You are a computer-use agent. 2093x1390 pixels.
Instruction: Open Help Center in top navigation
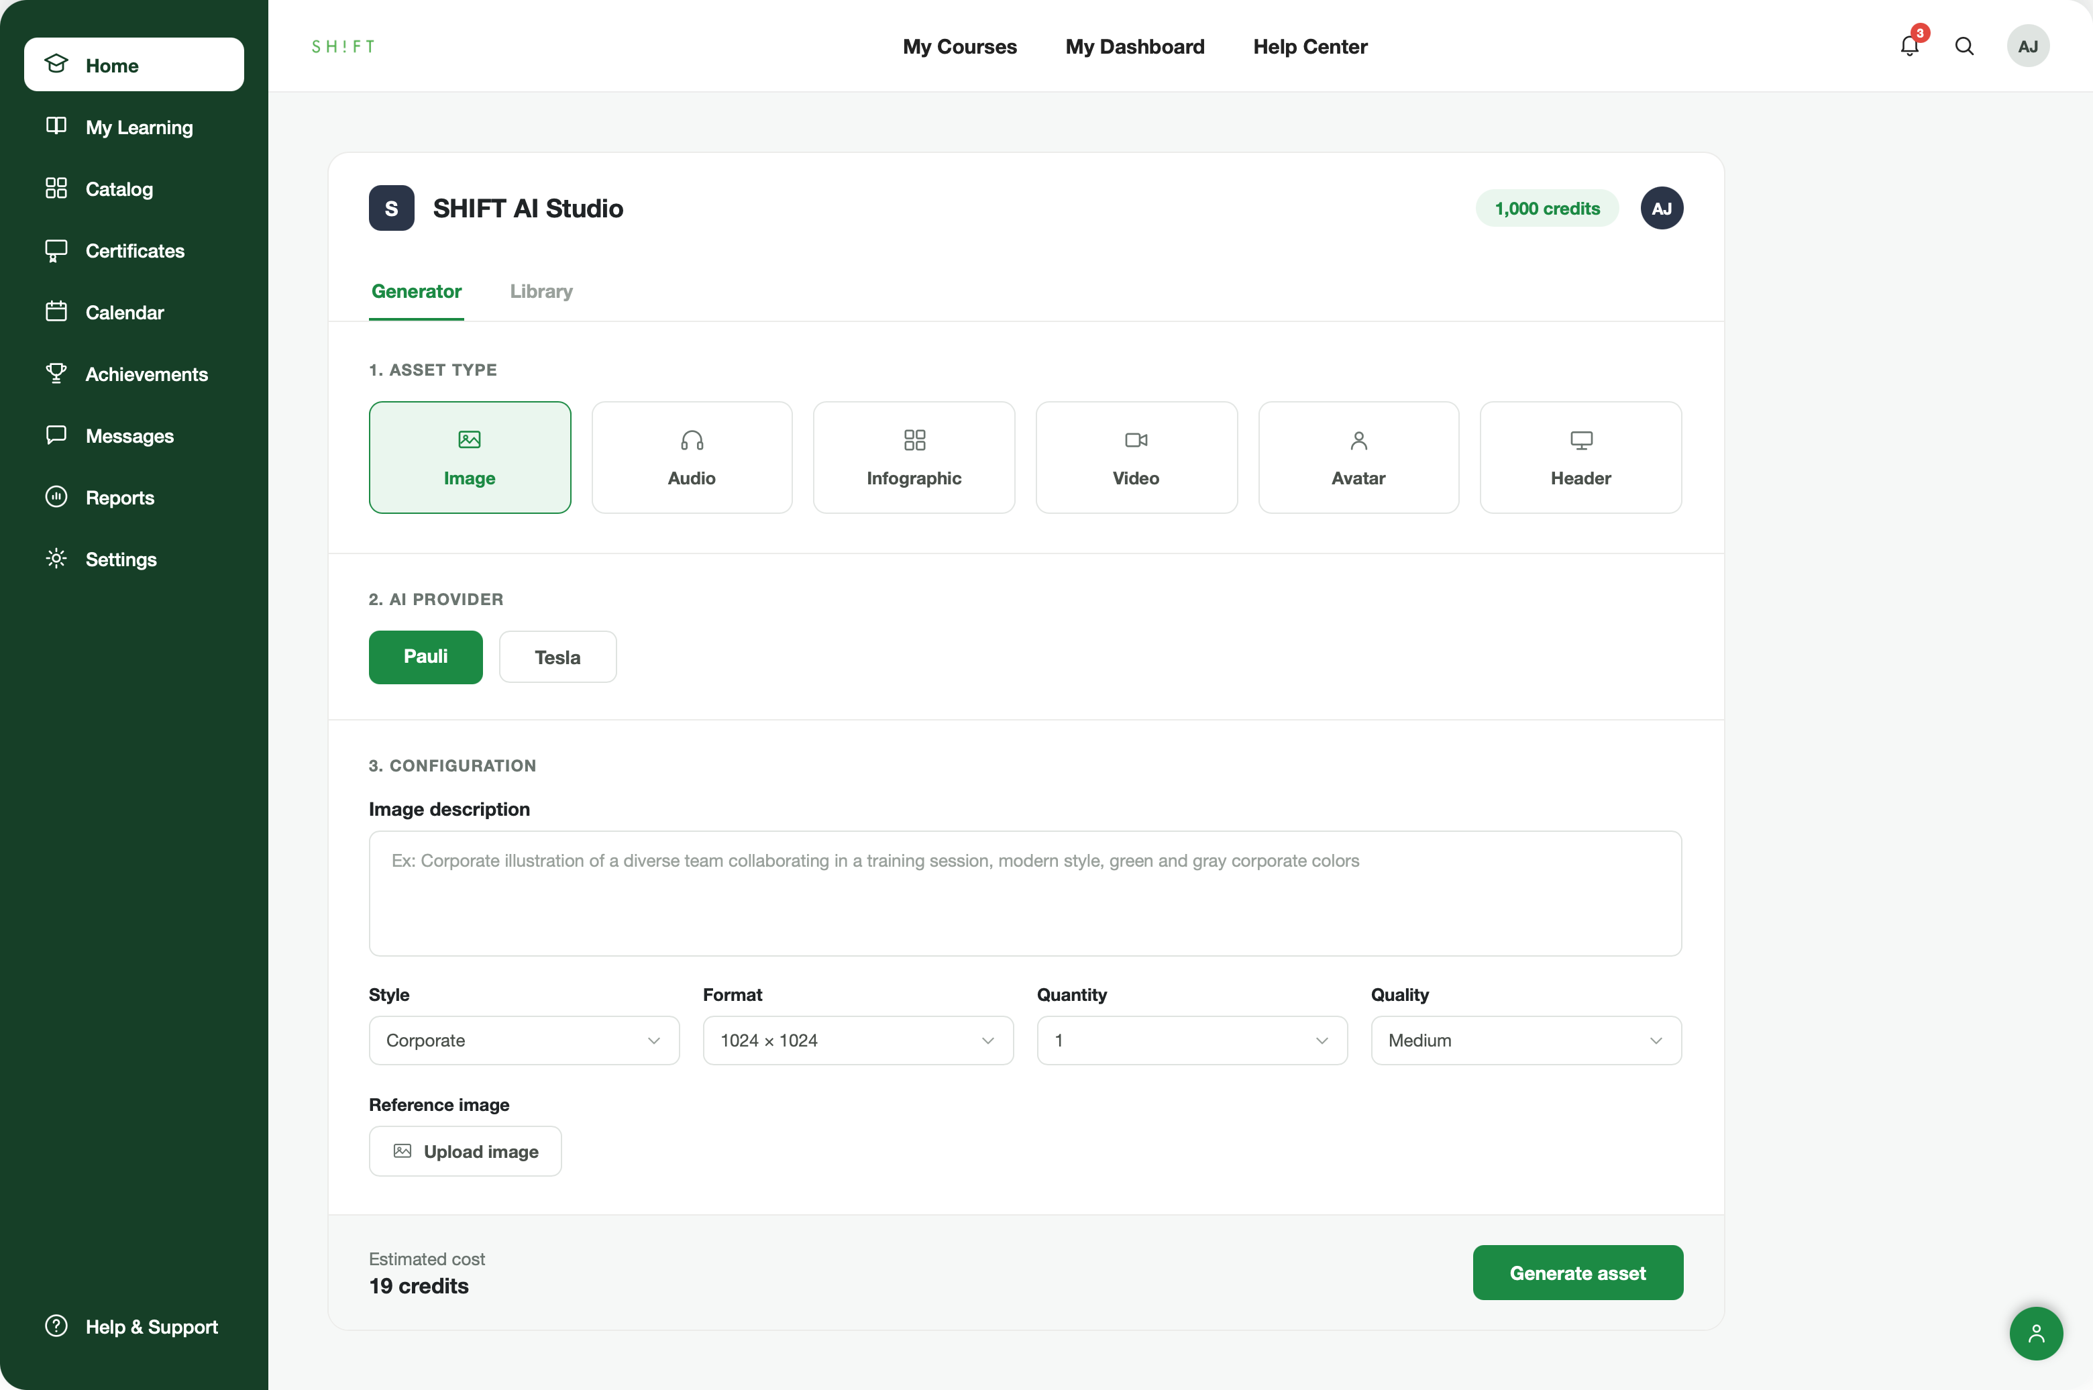[1310, 46]
